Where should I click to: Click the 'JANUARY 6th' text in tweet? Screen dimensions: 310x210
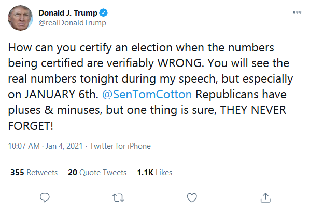[x=61, y=94]
